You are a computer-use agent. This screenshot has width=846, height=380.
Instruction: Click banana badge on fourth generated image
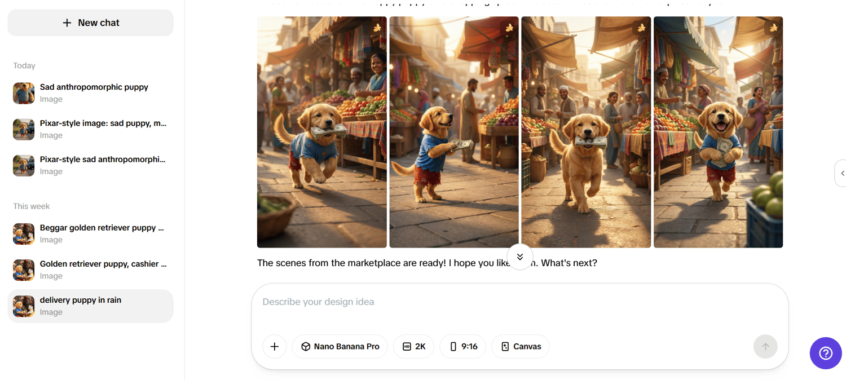tap(773, 28)
